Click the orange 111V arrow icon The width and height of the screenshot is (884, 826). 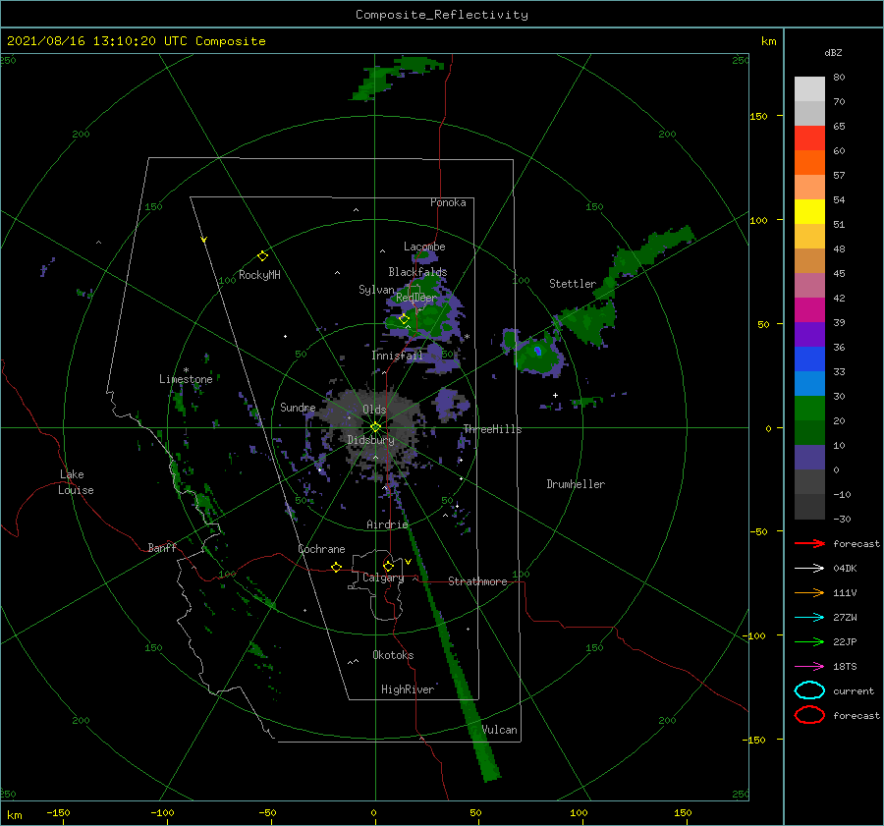tap(809, 592)
